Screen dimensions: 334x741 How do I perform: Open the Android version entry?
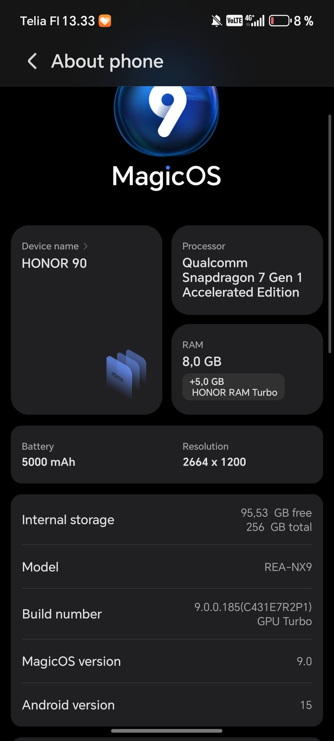point(167,705)
